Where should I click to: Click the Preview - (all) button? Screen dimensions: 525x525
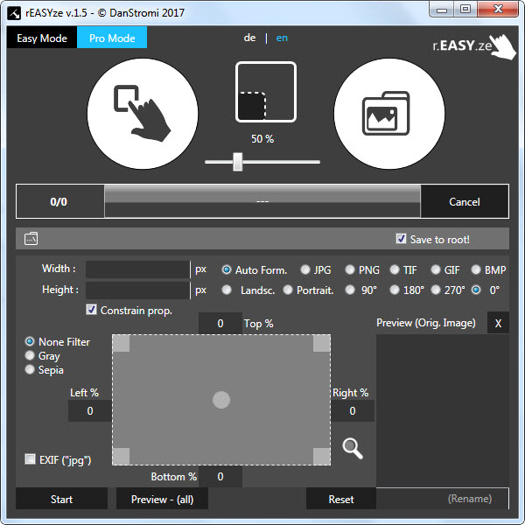(x=163, y=499)
